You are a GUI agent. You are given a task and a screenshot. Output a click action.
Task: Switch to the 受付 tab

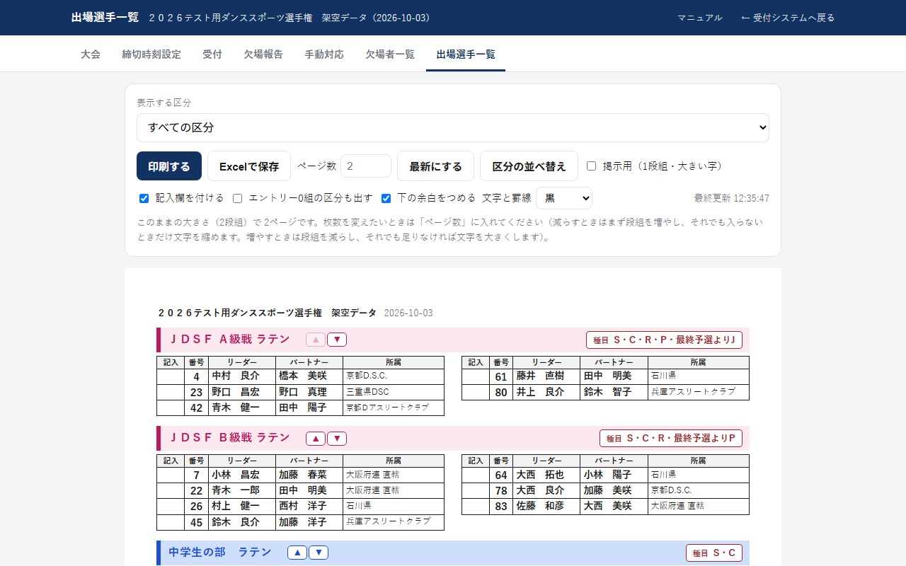pyautogui.click(x=212, y=54)
